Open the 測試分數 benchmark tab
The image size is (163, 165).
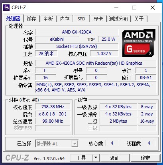(119, 19)
